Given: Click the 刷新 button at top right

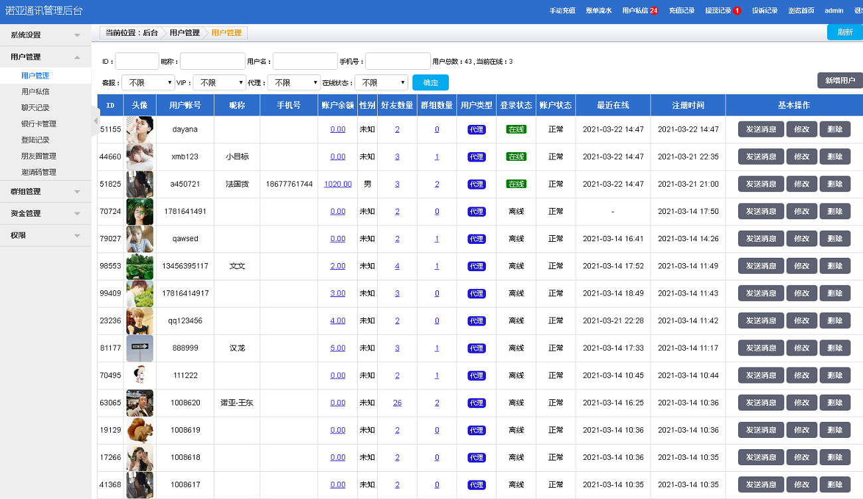Looking at the screenshot, I should (x=844, y=32).
